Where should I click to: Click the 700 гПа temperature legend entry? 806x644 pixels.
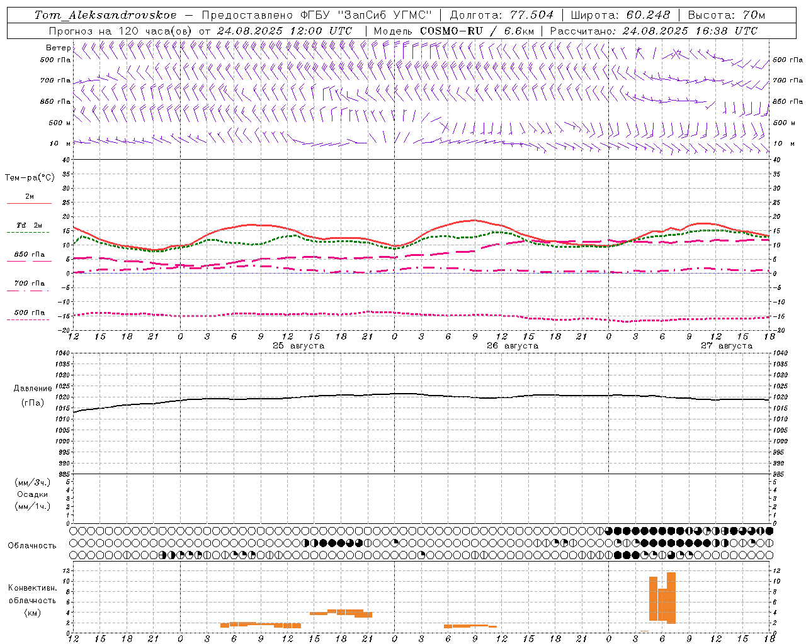click(x=29, y=287)
